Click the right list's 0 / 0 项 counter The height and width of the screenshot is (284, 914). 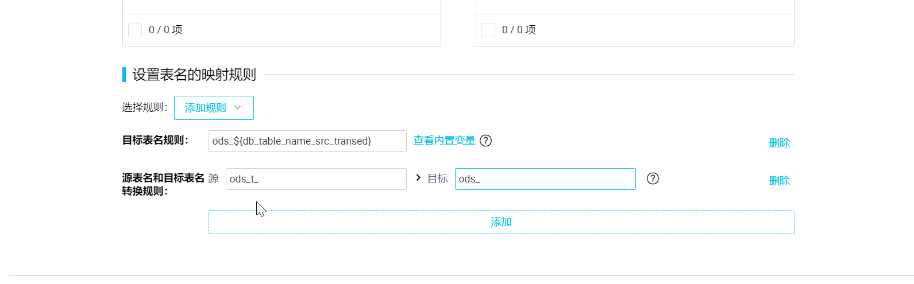[519, 30]
